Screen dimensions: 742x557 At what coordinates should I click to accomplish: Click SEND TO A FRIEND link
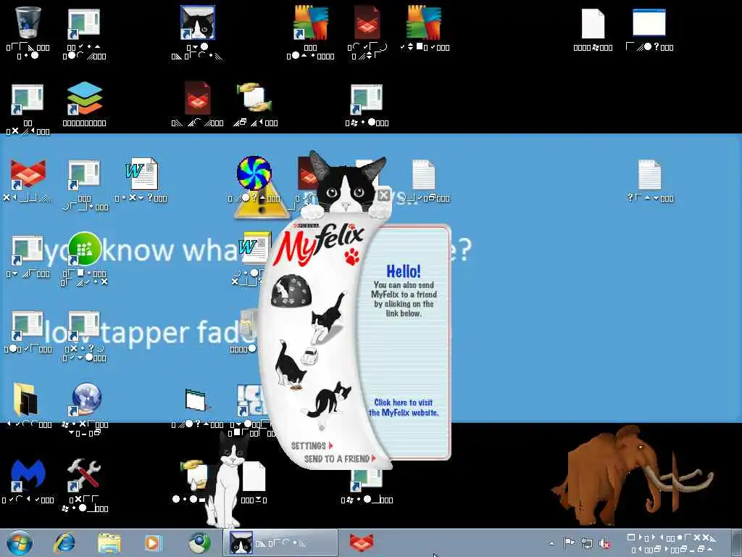click(340, 458)
